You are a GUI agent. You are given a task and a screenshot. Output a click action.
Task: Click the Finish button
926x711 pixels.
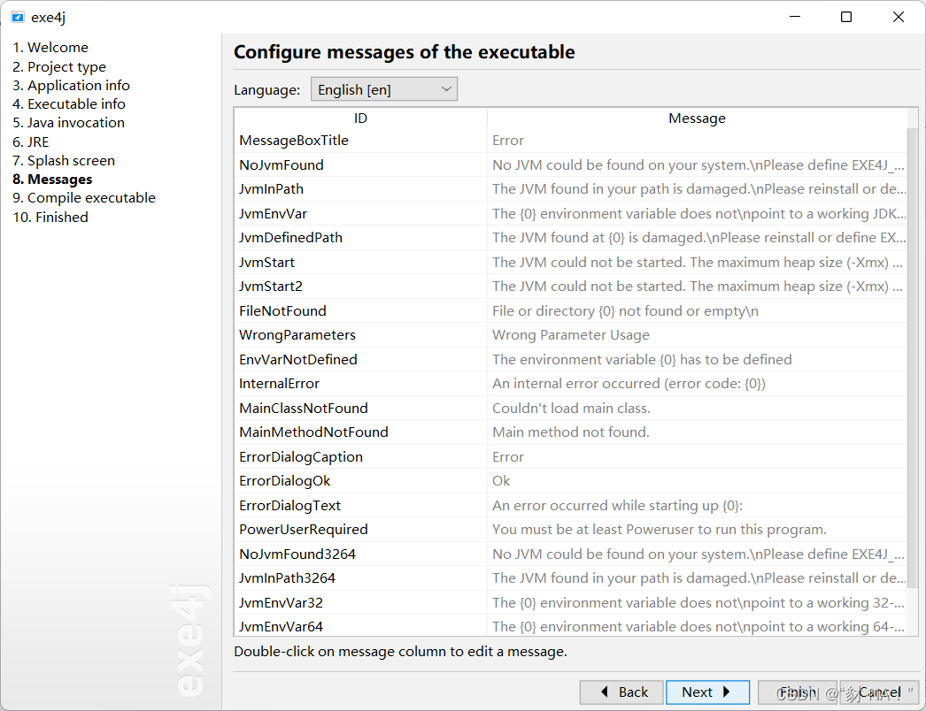(x=797, y=692)
